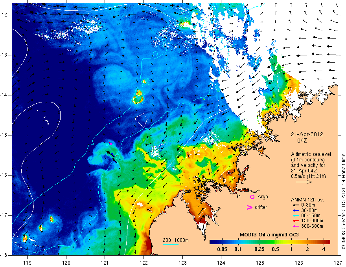
Task: Click the black 0-30m legend arrow
Action: (x=295, y=205)
